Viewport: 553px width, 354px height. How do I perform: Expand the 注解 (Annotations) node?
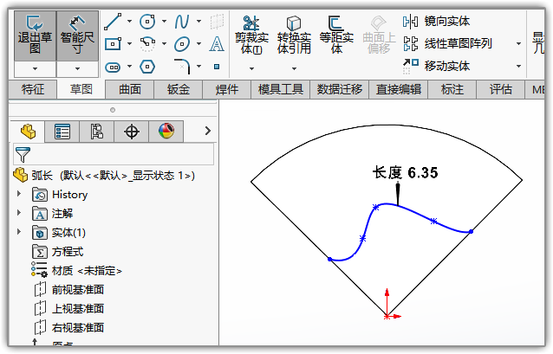point(19,213)
